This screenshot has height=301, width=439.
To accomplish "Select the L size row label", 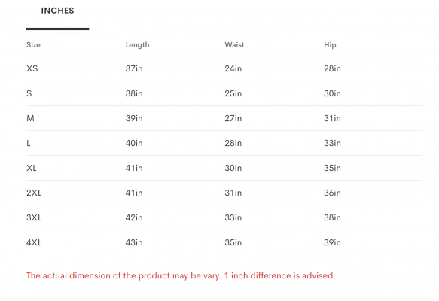I will tap(29, 143).
